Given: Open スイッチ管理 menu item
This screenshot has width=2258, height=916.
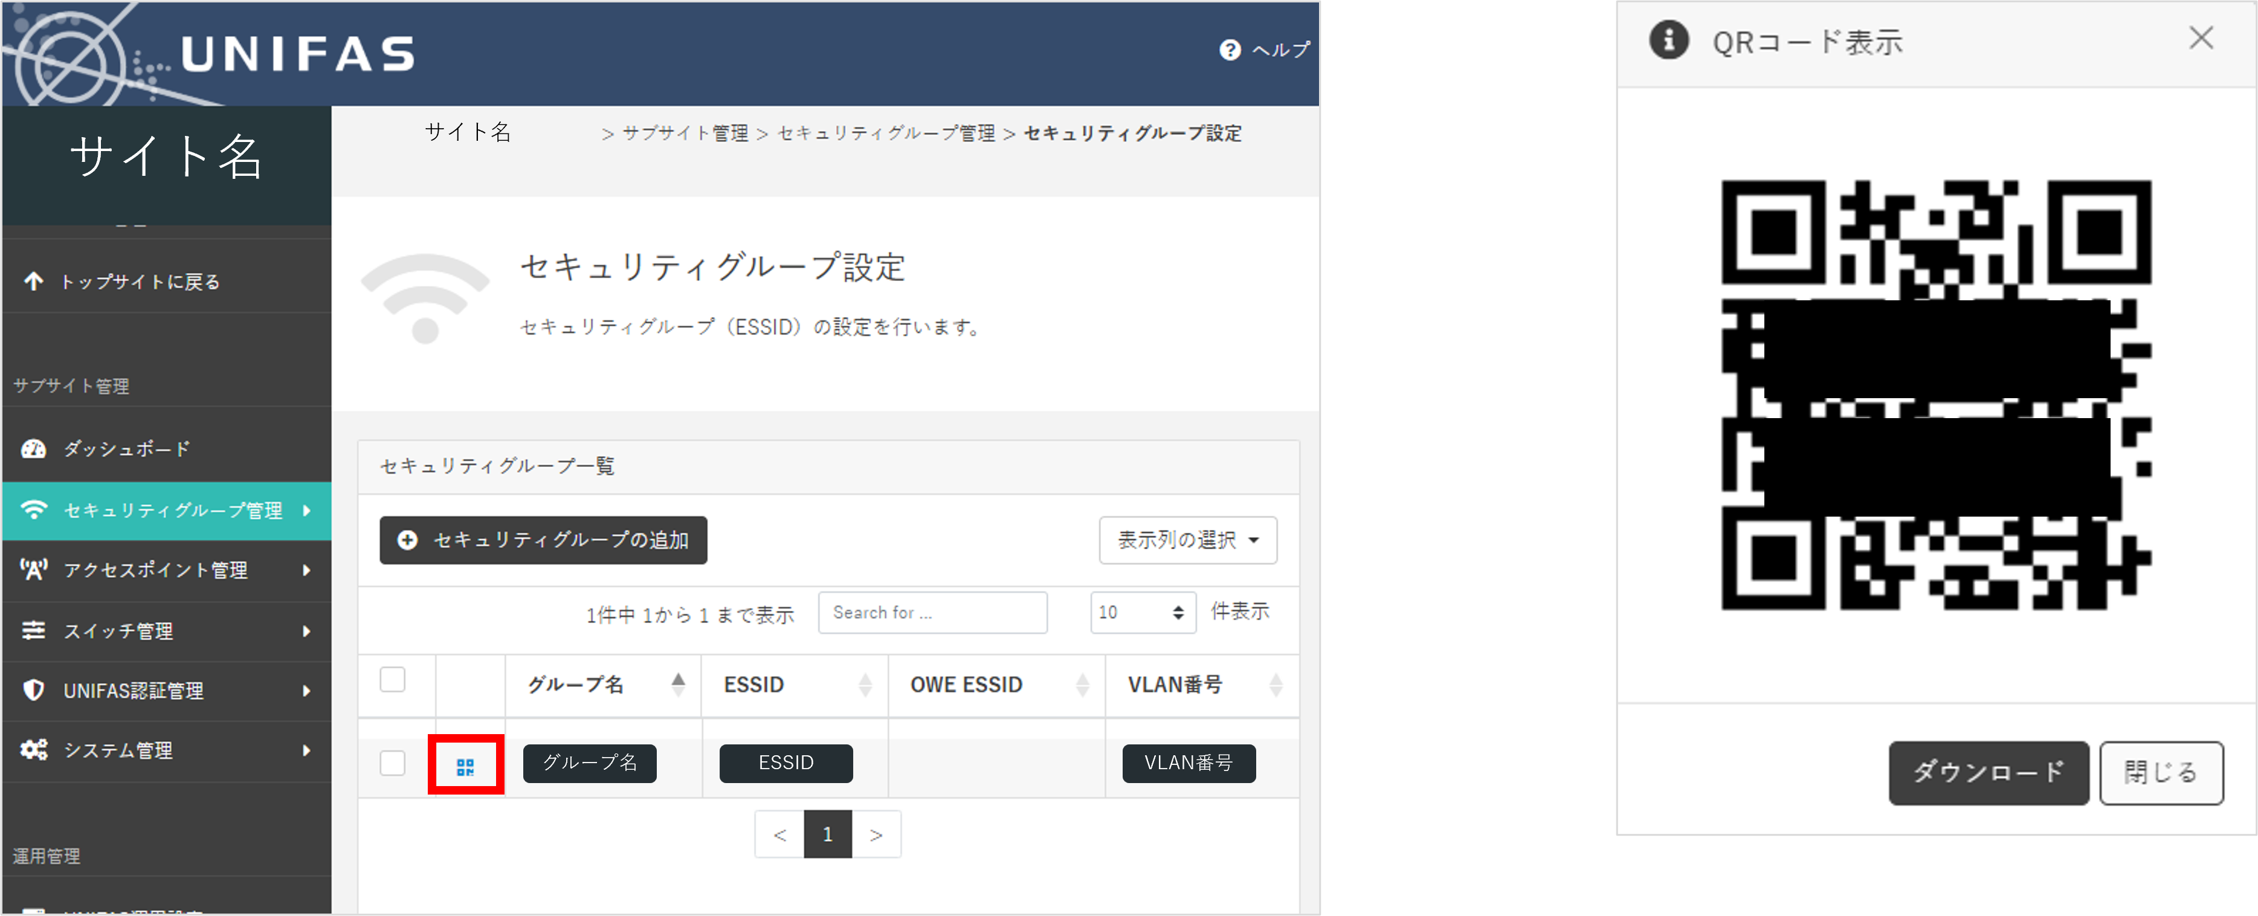Looking at the screenshot, I should point(167,631).
